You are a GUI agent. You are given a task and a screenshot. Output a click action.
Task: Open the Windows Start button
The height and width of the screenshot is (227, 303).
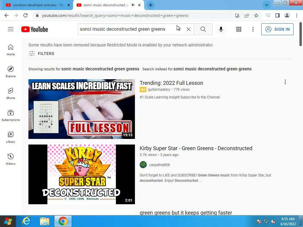(8, 221)
